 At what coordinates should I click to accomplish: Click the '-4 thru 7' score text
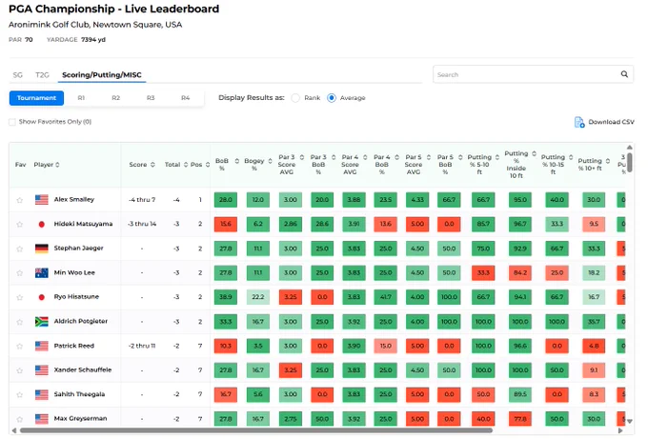(x=142, y=200)
